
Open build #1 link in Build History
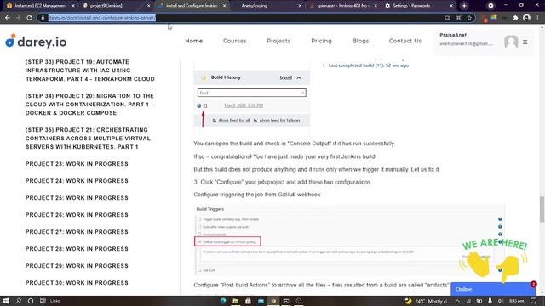pos(205,105)
